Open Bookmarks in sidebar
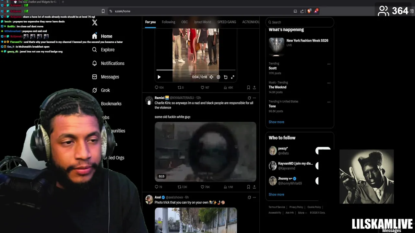The image size is (415, 233). [111, 104]
